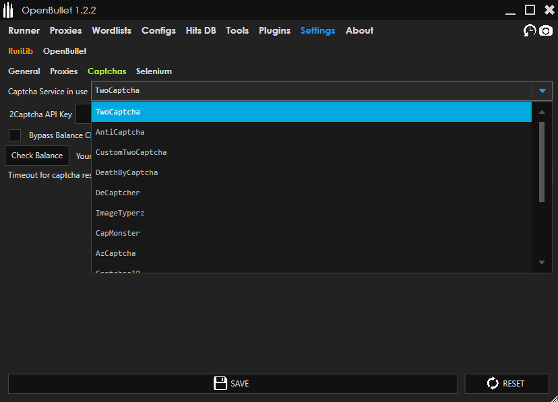Select CapMonster service

pos(311,234)
